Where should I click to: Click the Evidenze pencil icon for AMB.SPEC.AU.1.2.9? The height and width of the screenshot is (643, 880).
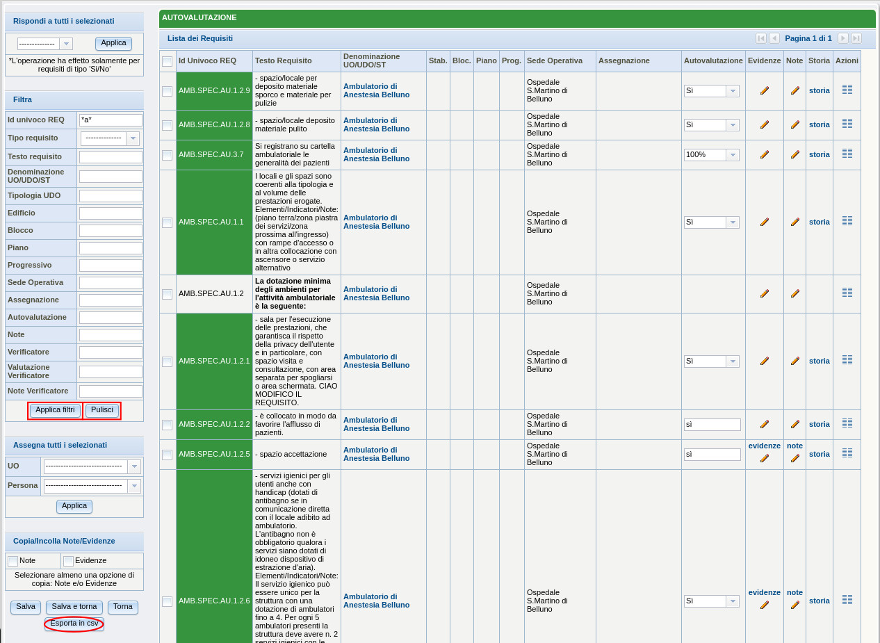pos(764,90)
